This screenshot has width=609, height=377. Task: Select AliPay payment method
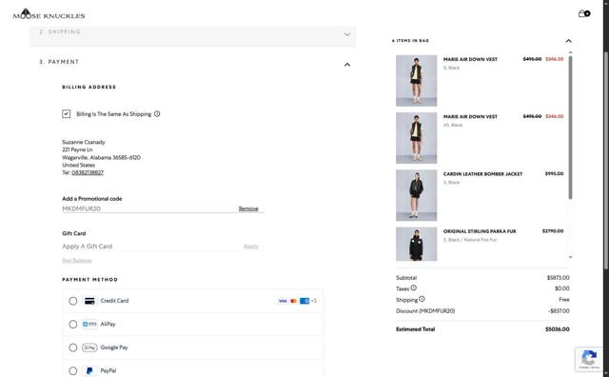pyautogui.click(x=73, y=324)
